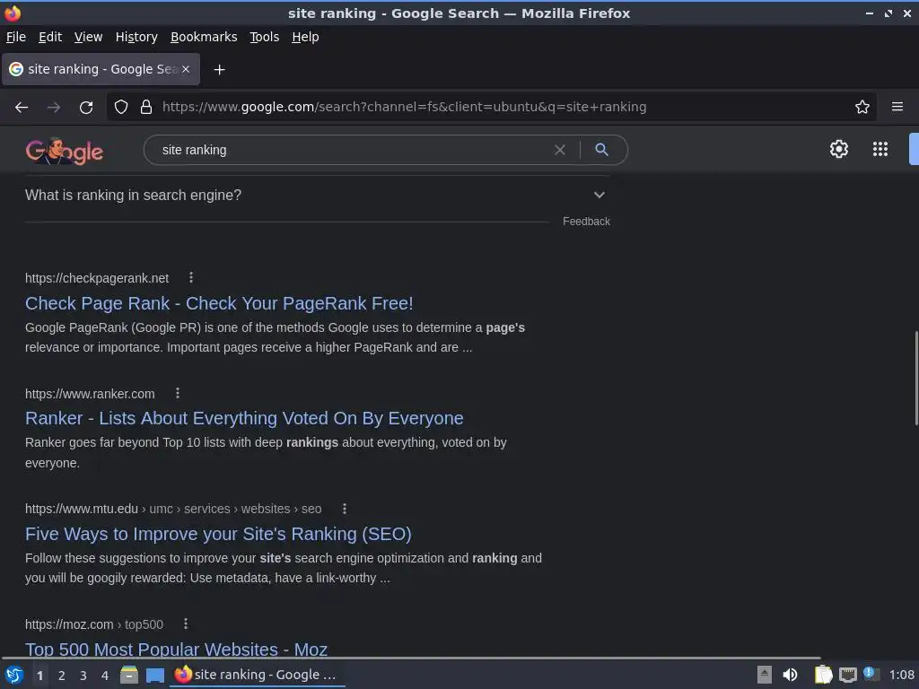Open options for the ranker.com result

click(x=178, y=393)
